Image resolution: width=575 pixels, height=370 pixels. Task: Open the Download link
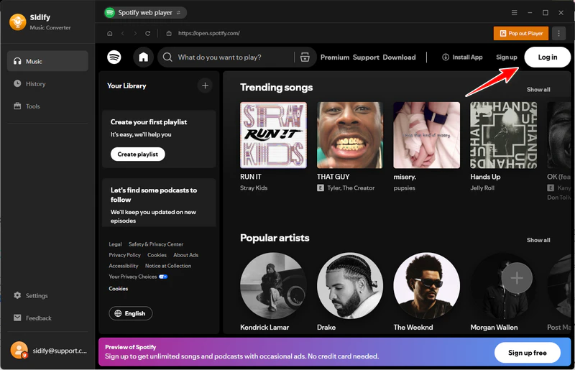coord(399,57)
